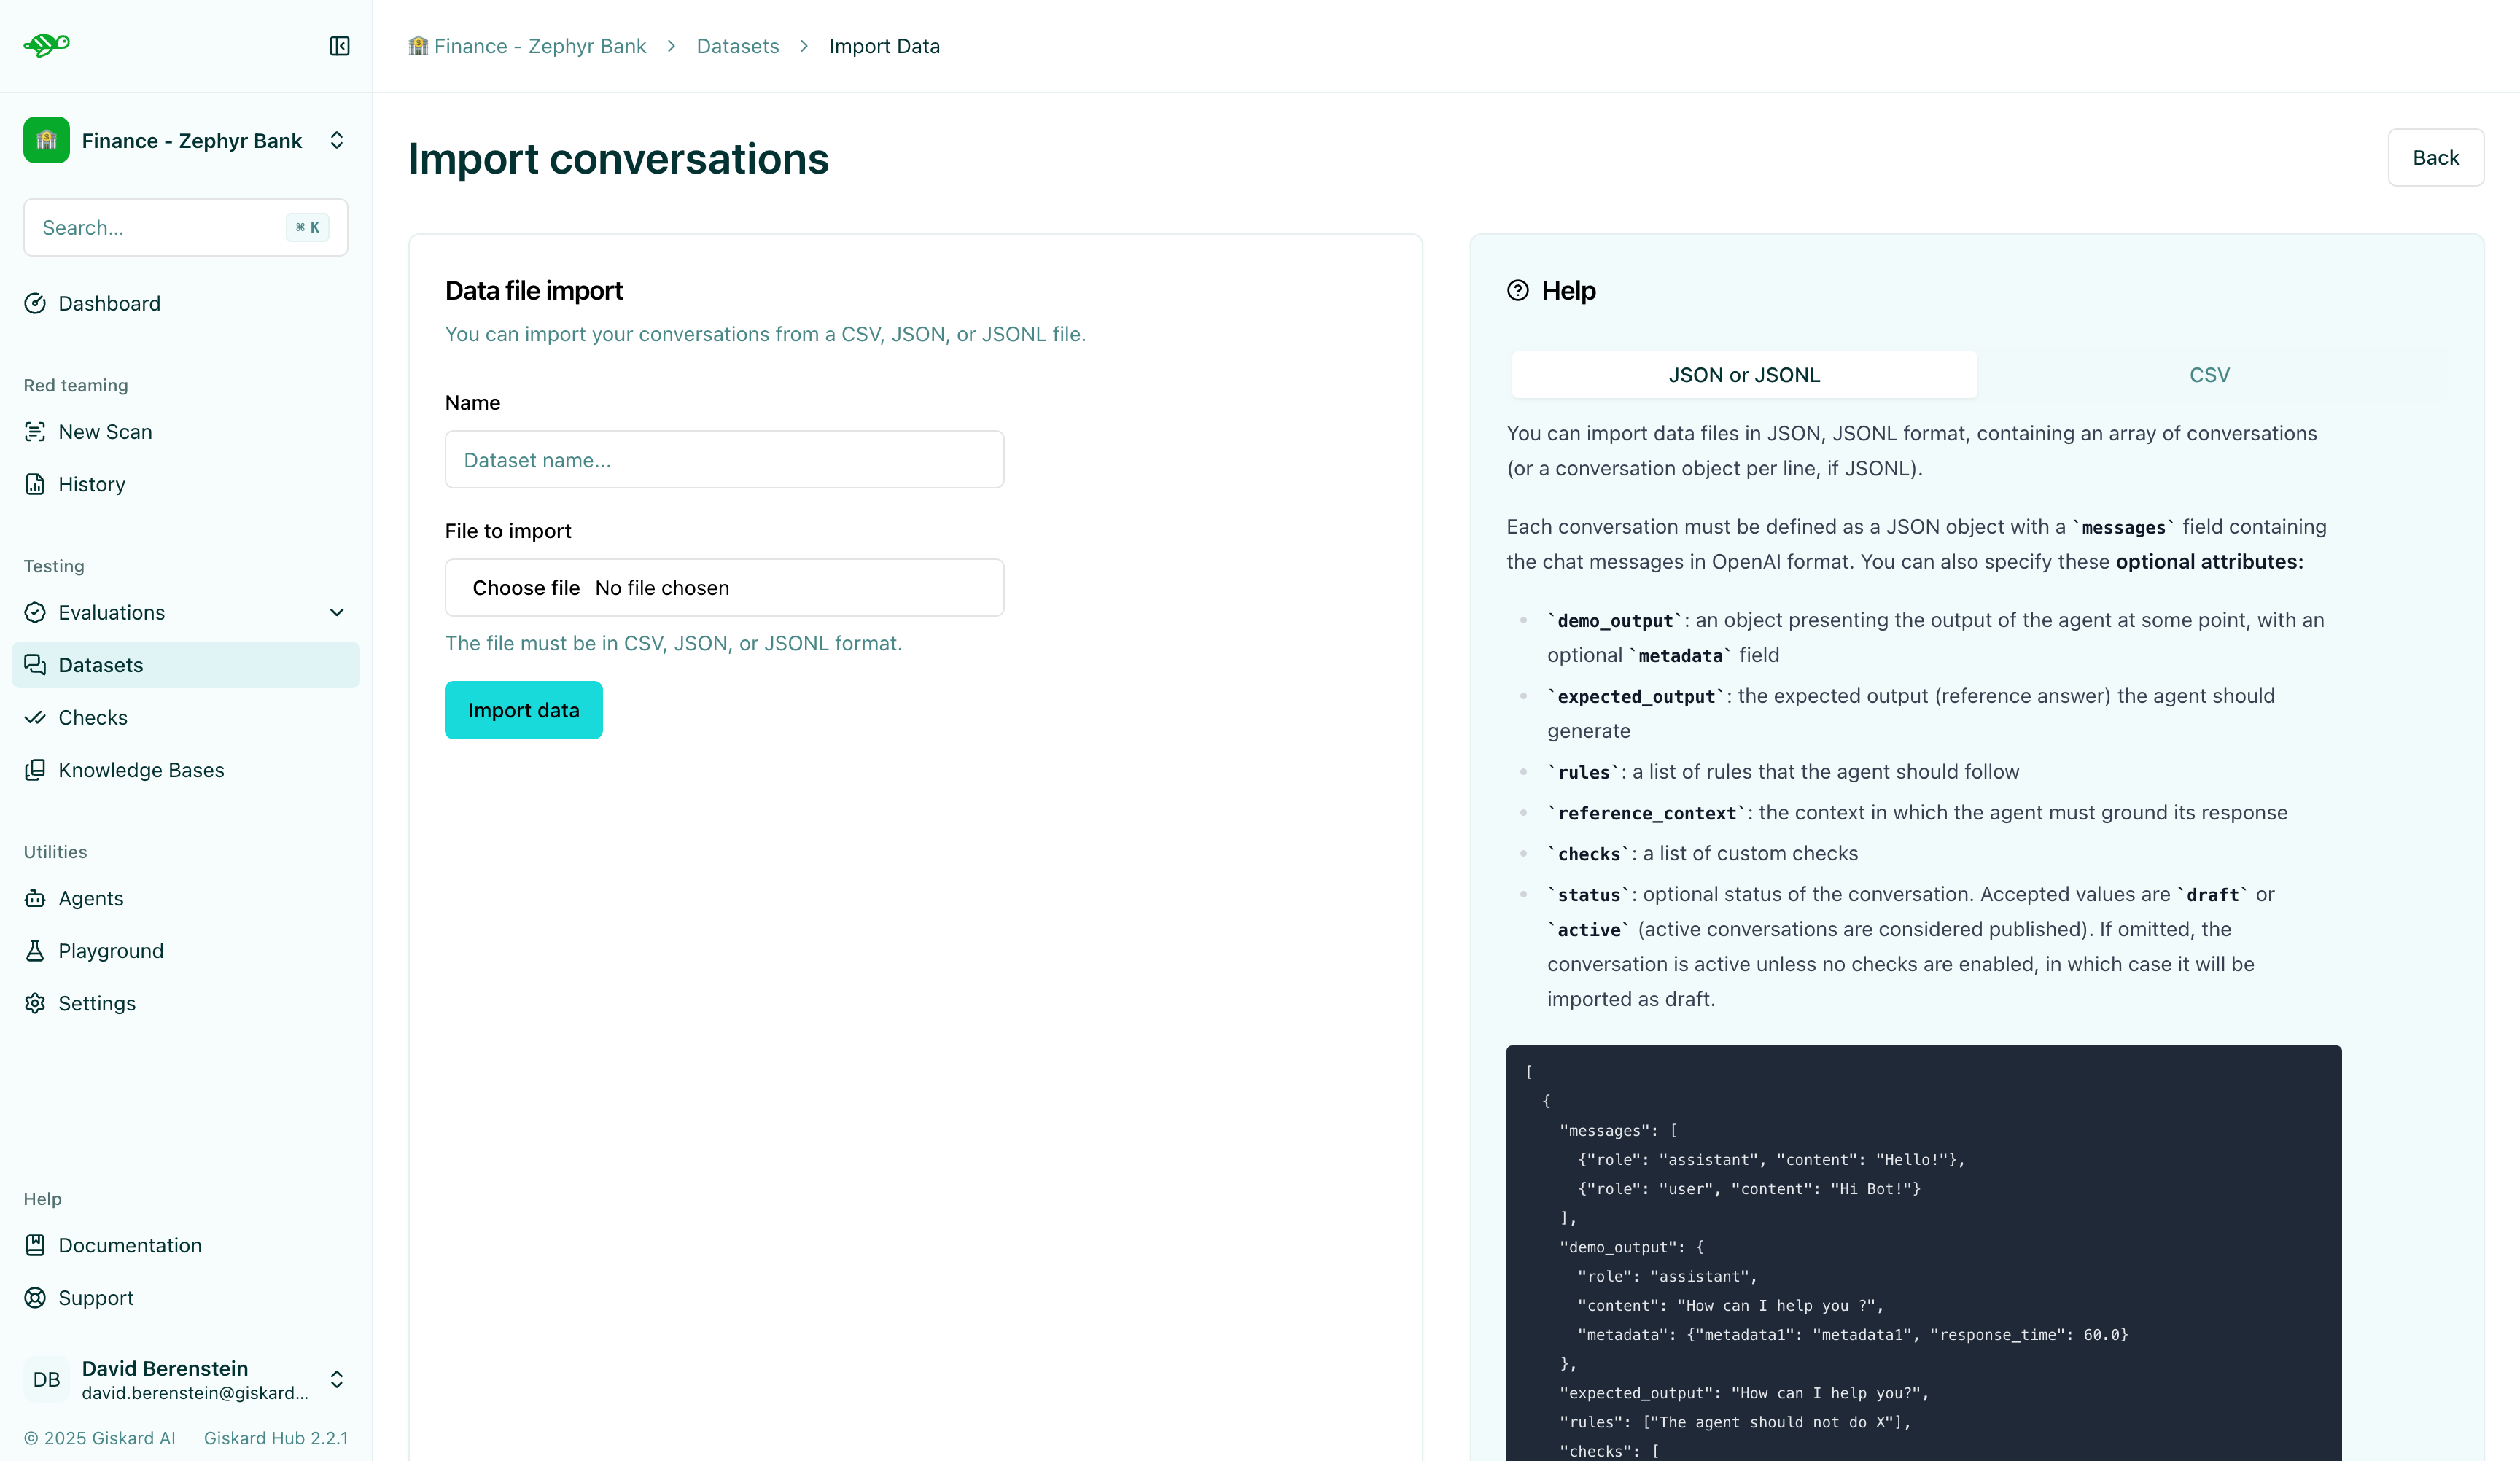Go back using the Back button
Image resolution: width=2520 pixels, height=1461 pixels.
tap(2436, 157)
